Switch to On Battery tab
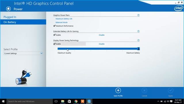This screenshot has width=184, height=104. click(23, 22)
